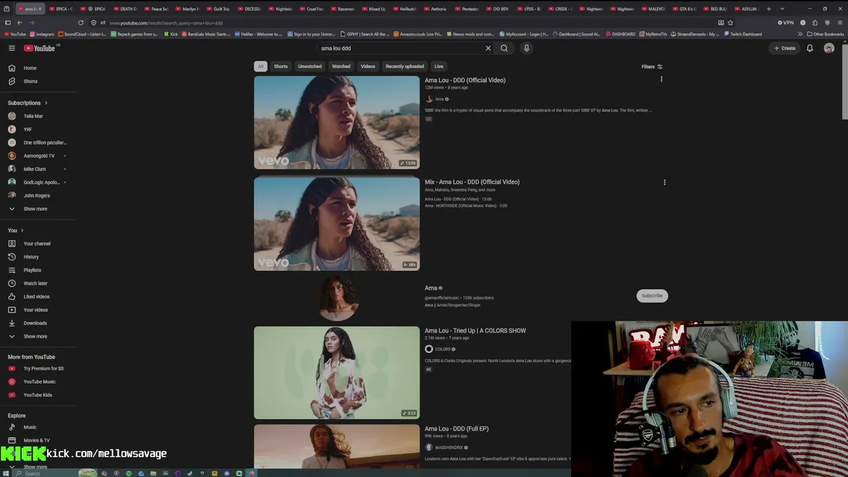The image size is (848, 477).
Task: Expand the You section chevron
Action: click(22, 231)
